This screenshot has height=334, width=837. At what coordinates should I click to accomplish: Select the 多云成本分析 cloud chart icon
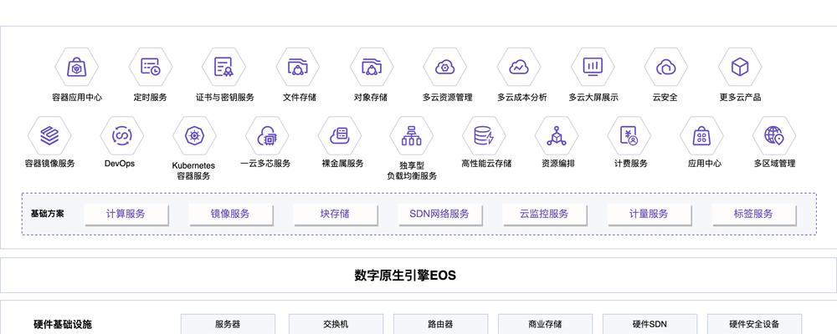tap(519, 67)
